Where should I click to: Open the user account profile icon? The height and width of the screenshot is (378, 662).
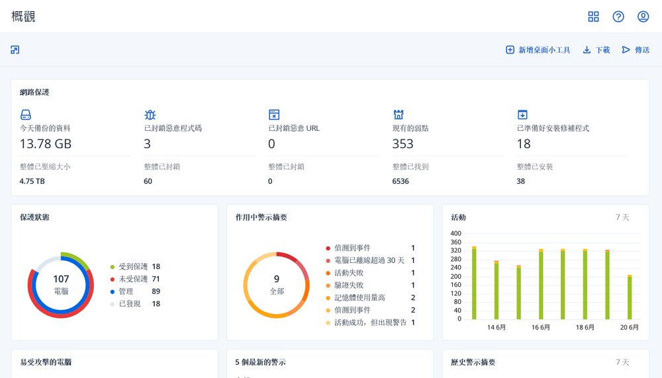(x=643, y=17)
